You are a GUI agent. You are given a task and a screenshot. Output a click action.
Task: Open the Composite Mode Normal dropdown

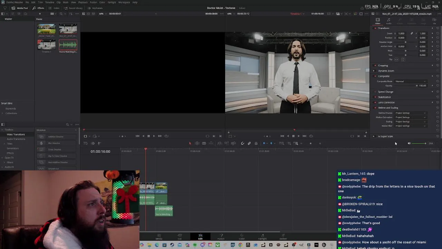pos(411,81)
